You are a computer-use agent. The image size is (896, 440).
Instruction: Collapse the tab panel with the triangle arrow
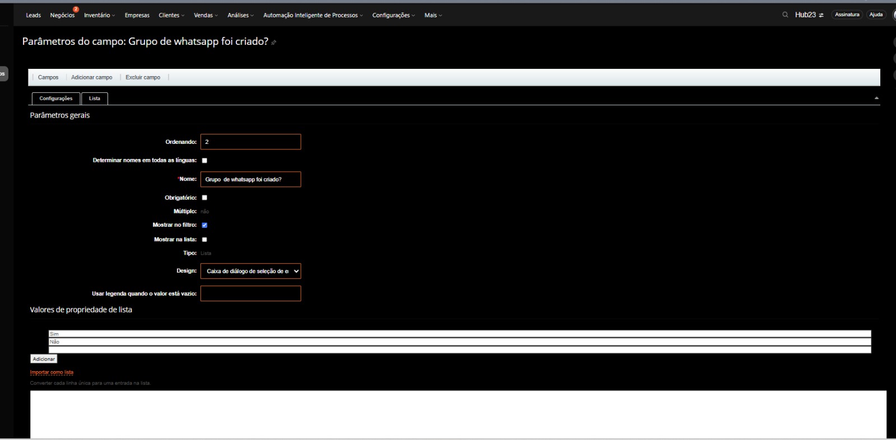tap(876, 98)
